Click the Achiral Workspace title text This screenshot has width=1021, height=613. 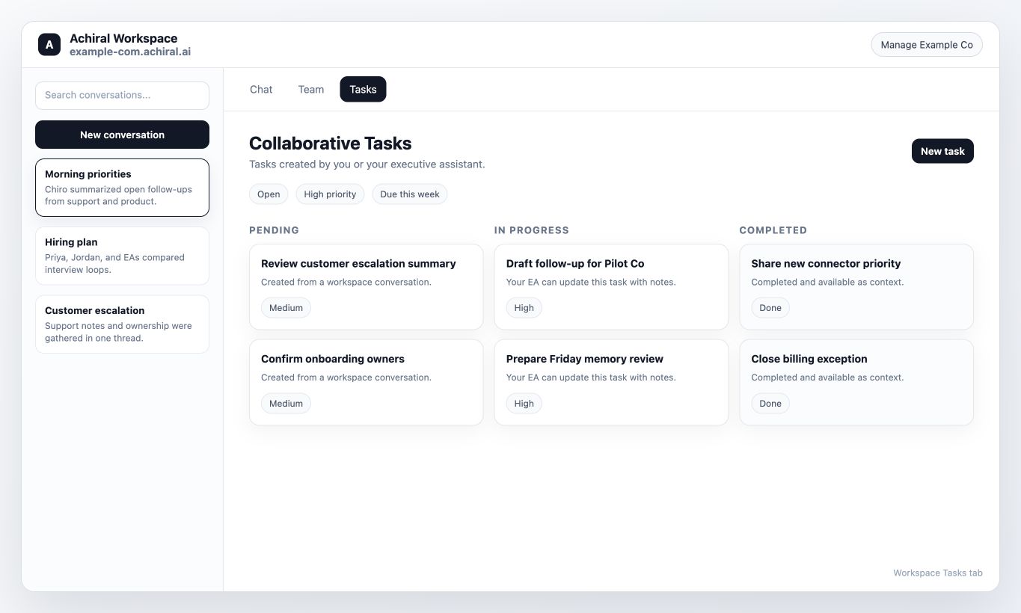coord(123,38)
